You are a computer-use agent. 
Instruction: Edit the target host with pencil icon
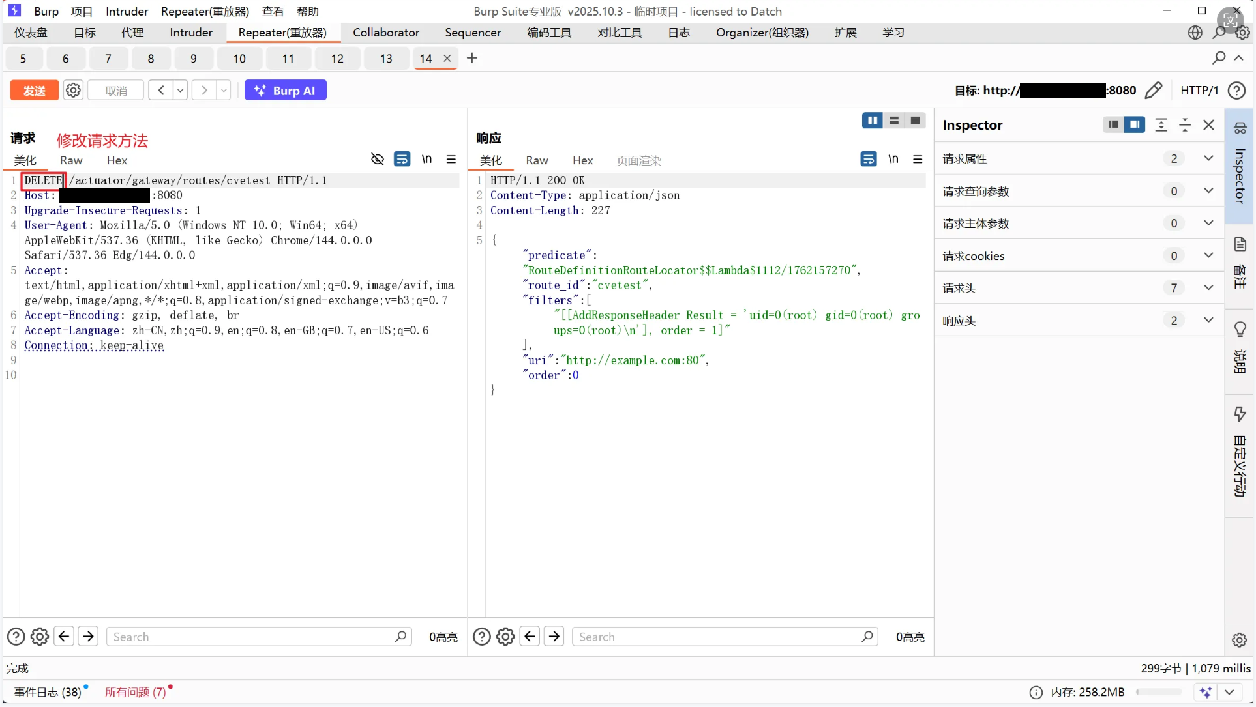[x=1153, y=91]
